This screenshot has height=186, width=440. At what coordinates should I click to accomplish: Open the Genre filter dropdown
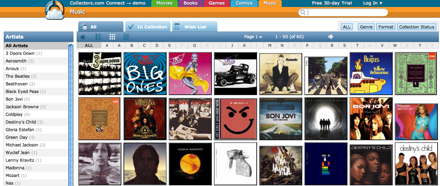[366, 27]
